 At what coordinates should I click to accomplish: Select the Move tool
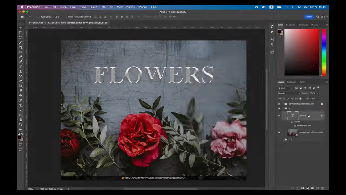pyautogui.click(x=21, y=28)
